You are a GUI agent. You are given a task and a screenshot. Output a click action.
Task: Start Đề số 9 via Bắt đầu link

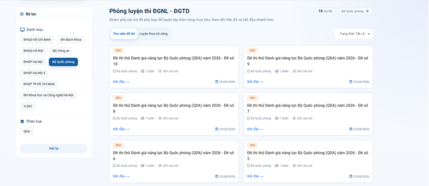coord(255,81)
